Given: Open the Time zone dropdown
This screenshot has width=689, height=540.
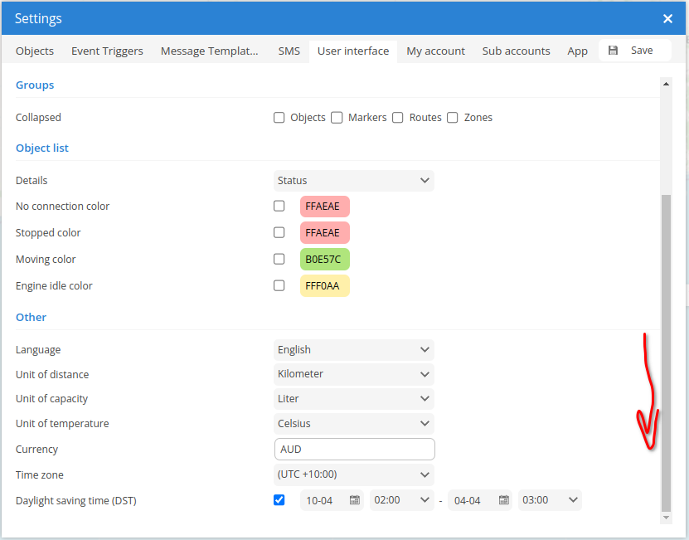Looking at the screenshot, I should tap(353, 474).
